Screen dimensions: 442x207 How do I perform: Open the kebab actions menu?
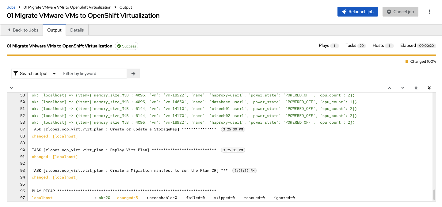(x=429, y=12)
